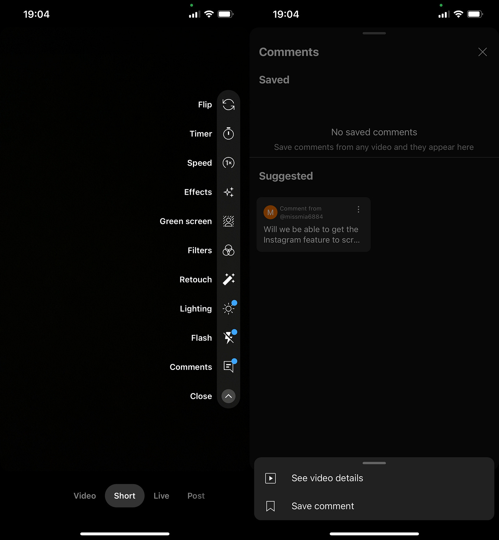Tap the cellular signal icon on left screen
Viewport: 499px width, 540px height.
(195, 14)
